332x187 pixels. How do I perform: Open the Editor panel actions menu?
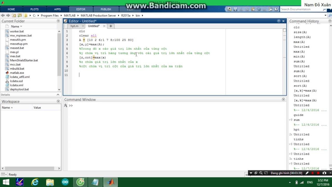pos(279,21)
